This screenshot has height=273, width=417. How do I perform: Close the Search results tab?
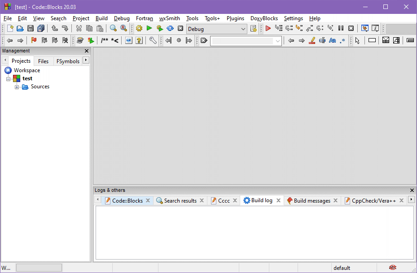pyautogui.click(x=202, y=201)
